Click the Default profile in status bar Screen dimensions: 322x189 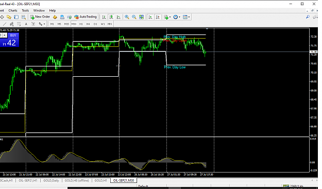143,186
